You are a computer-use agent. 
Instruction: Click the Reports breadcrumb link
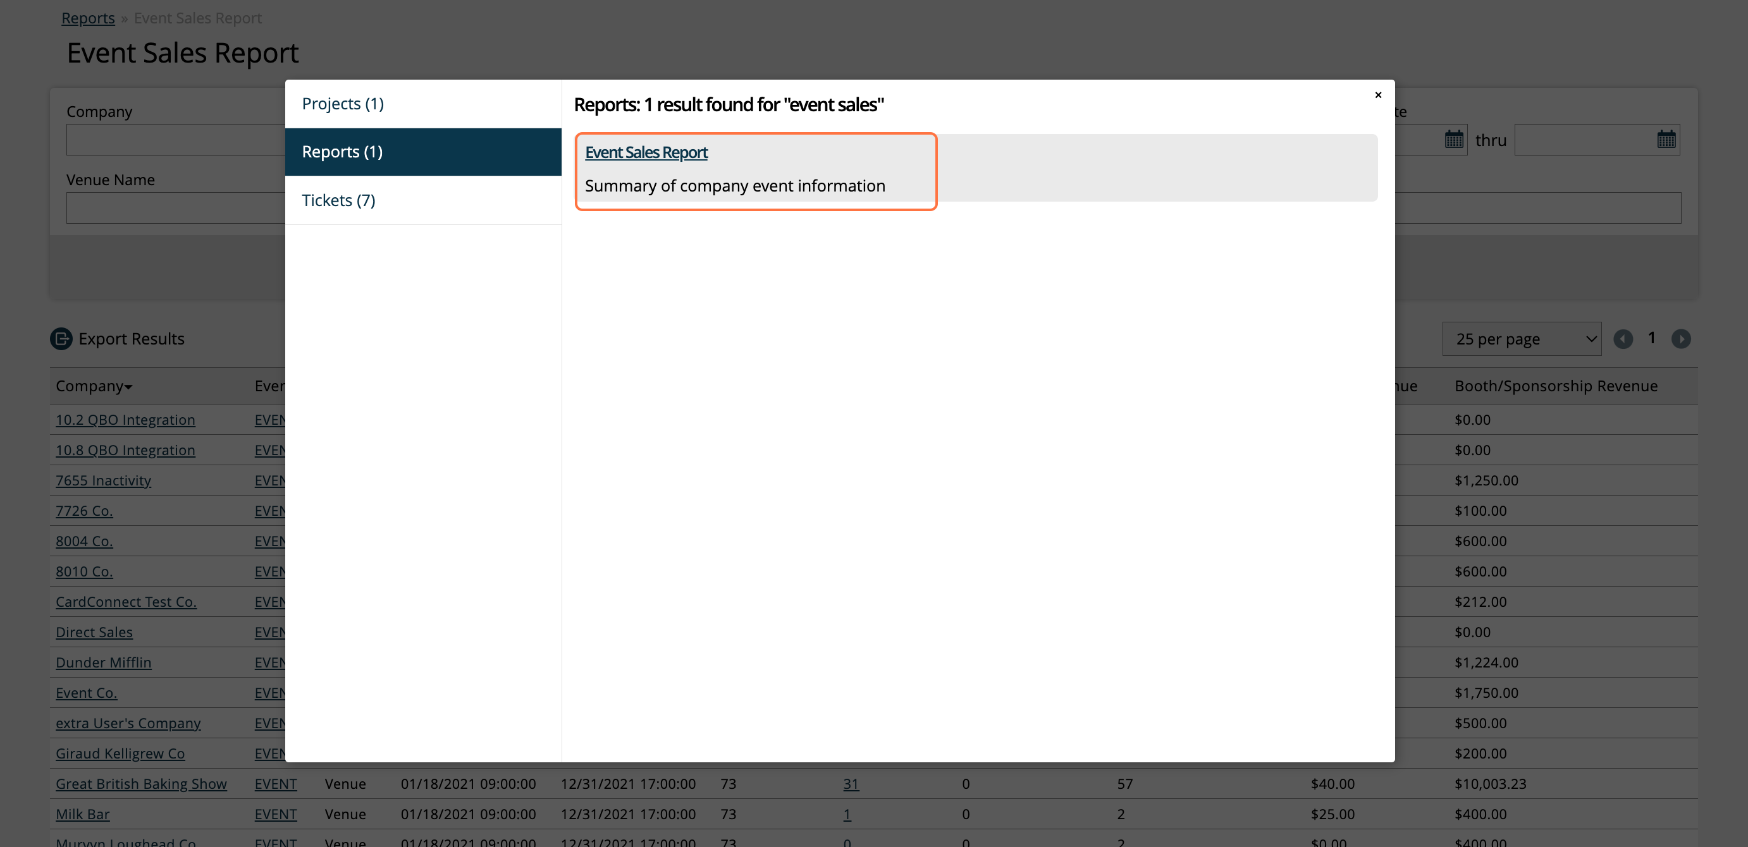pos(88,18)
